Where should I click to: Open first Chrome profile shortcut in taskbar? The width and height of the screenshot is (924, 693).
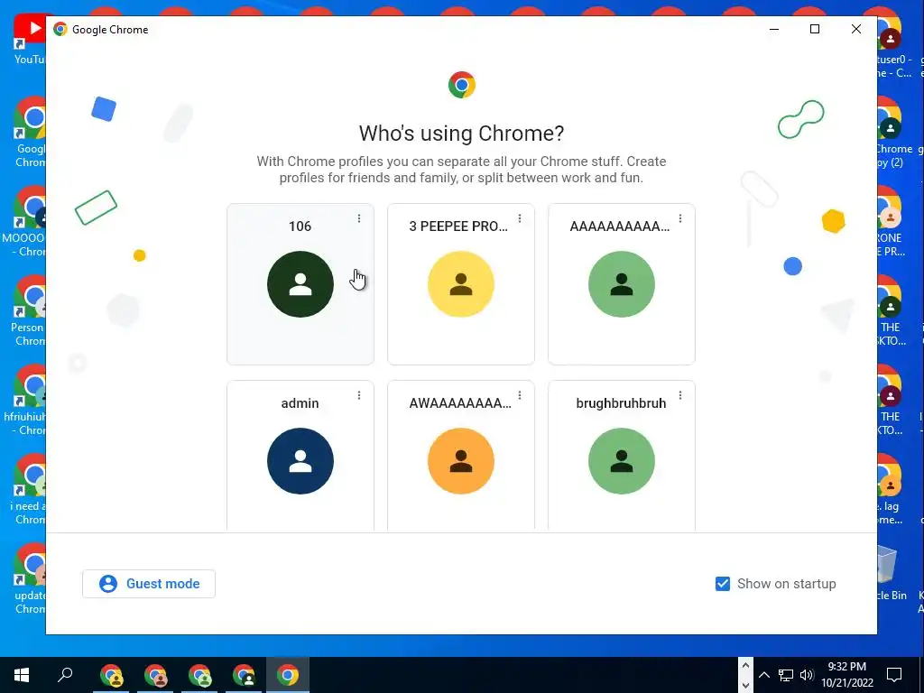(x=111, y=675)
